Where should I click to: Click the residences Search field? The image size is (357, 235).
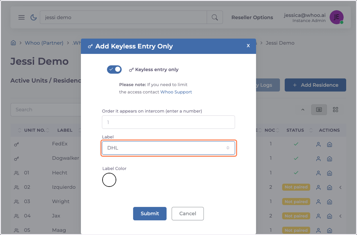pos(46,110)
